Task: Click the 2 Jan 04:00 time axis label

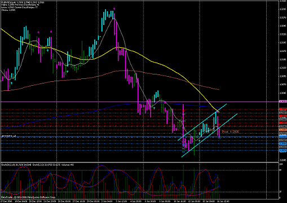Action: [x=107, y=201]
